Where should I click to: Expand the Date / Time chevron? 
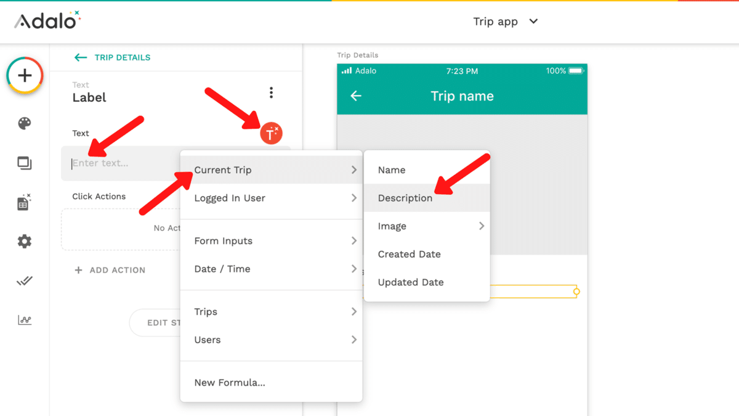[353, 269]
